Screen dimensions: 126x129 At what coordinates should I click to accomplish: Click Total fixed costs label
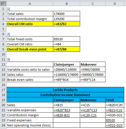[30, 39]
